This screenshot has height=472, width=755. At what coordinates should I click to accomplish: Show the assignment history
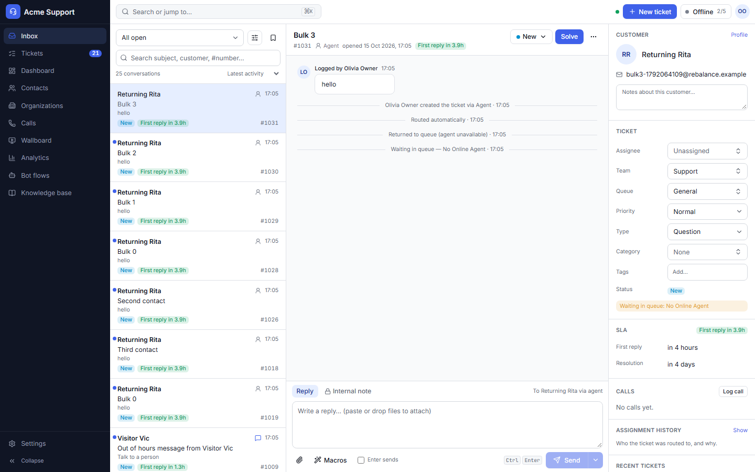pyautogui.click(x=740, y=430)
